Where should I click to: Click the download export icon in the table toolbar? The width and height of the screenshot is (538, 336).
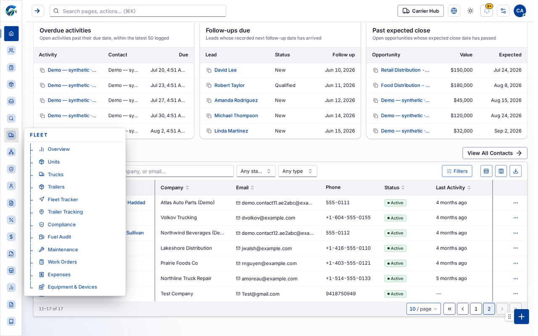516,171
